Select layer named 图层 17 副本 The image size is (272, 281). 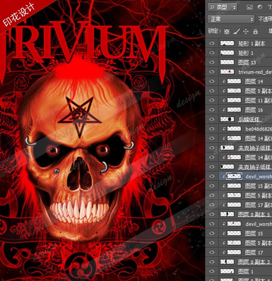point(258,205)
